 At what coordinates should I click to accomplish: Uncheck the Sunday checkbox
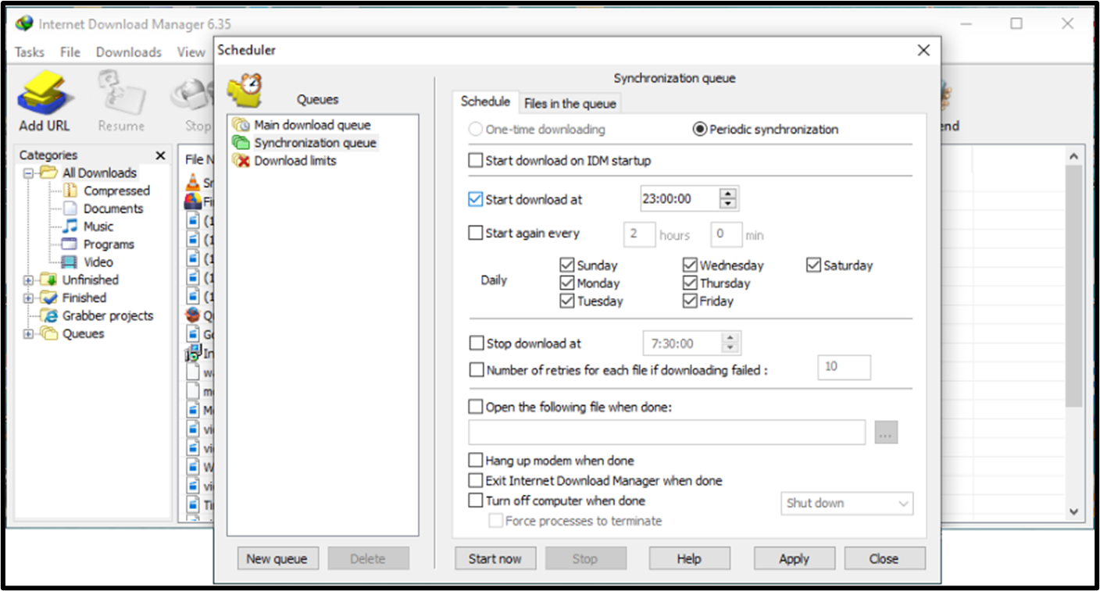pos(568,265)
